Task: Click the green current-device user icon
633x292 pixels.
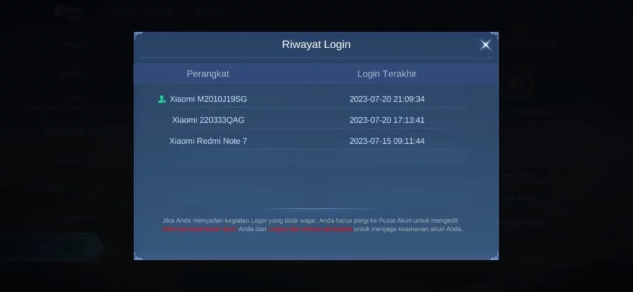Action: click(x=162, y=99)
